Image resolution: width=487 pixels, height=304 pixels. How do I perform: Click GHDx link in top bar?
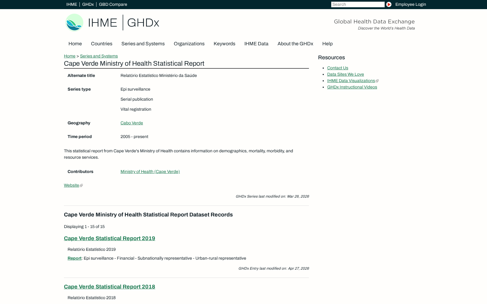(x=88, y=5)
